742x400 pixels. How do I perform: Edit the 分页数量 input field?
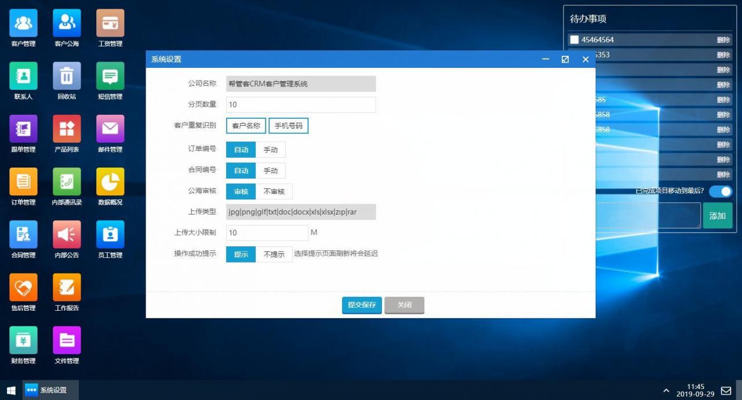[x=301, y=104]
